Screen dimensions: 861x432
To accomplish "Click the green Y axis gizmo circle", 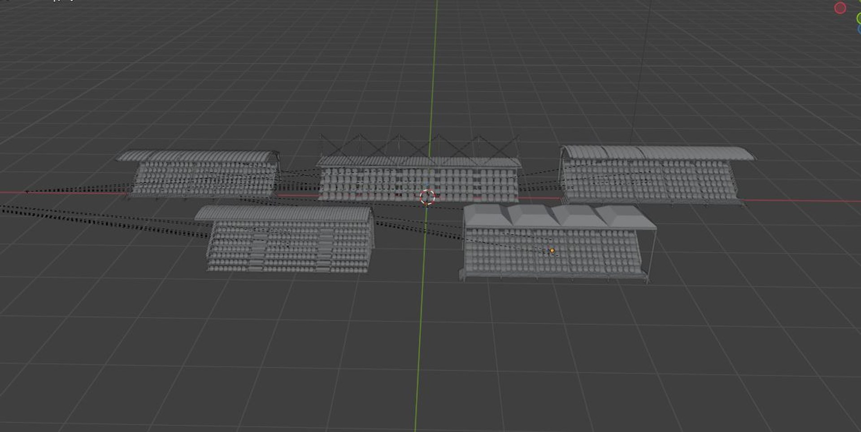I will (859, 18).
